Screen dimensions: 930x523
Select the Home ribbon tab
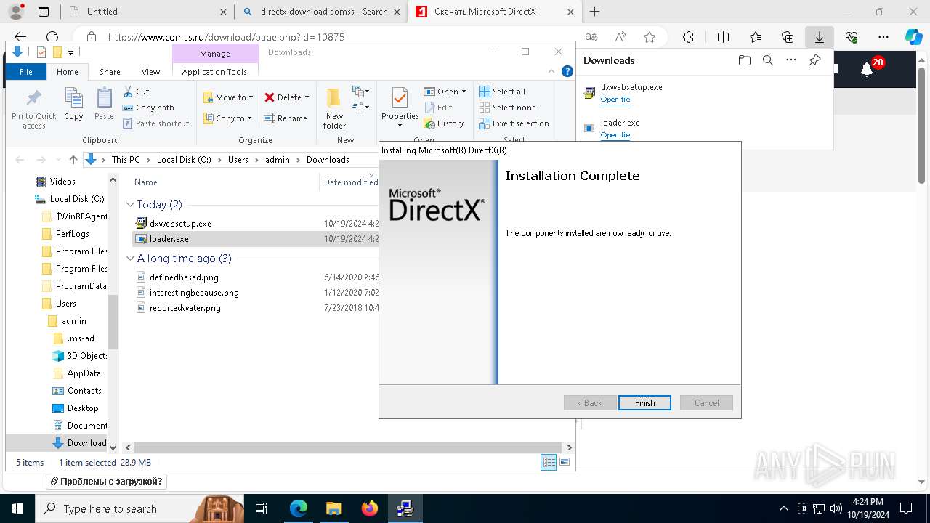click(68, 72)
